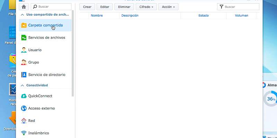Open Inalámbrico wireless entry
This screenshot has height=138, width=277.
[x=45, y=133]
